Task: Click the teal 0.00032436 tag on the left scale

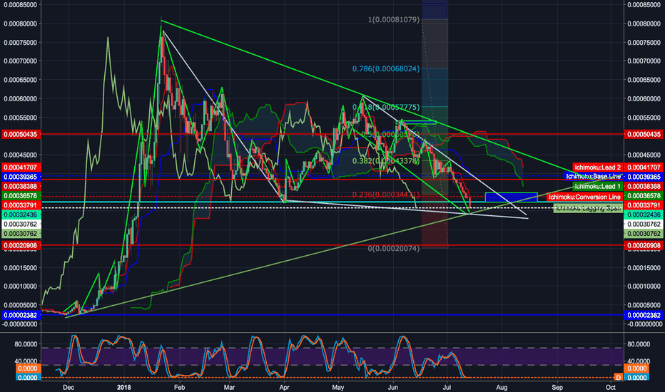Action: click(21, 215)
